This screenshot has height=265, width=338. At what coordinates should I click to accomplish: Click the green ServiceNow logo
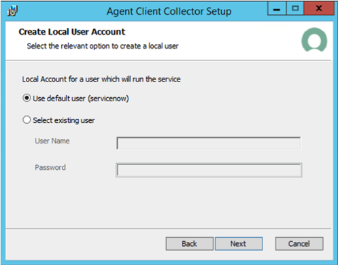pyautogui.click(x=314, y=40)
